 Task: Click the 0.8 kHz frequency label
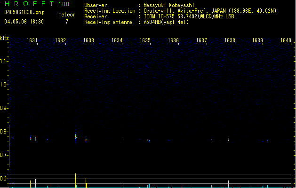pos(4,132)
